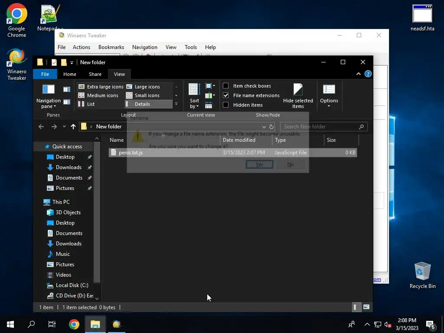Screen dimensions: 444x333
Task: Open folder Options in the ribbon
Action: 329,96
